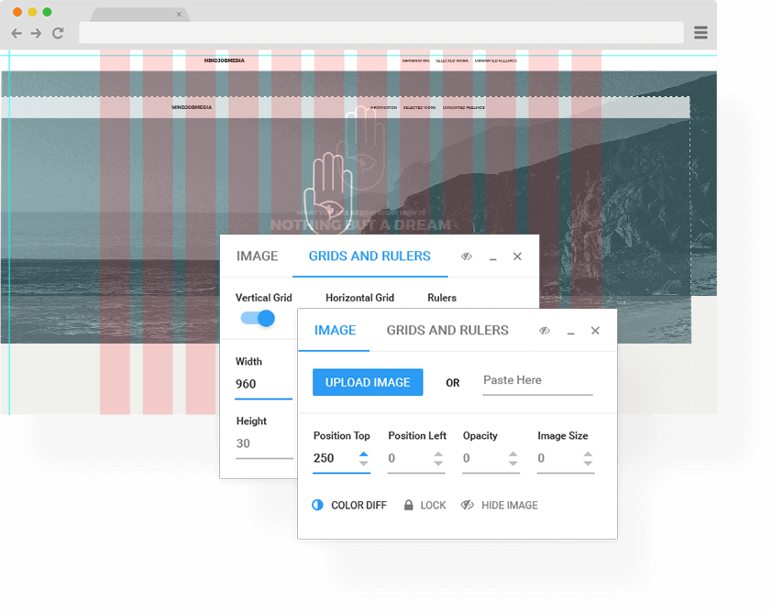Screen dimensions: 772x612
Task: Decrease Position Top with down arrow
Action: [x=363, y=464]
